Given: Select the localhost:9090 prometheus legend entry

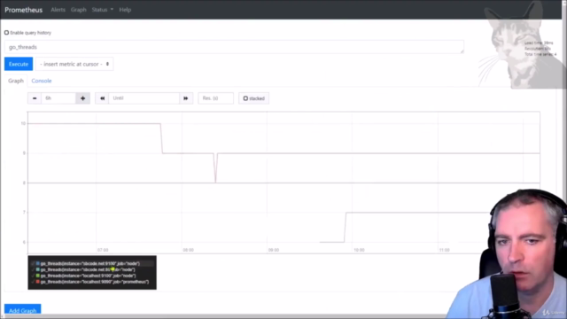Looking at the screenshot, I should [95, 282].
